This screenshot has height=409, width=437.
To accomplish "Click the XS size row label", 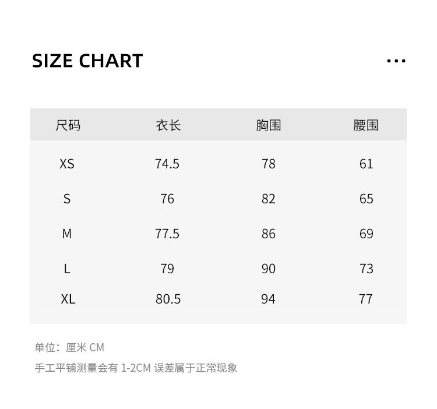I will [67, 164].
